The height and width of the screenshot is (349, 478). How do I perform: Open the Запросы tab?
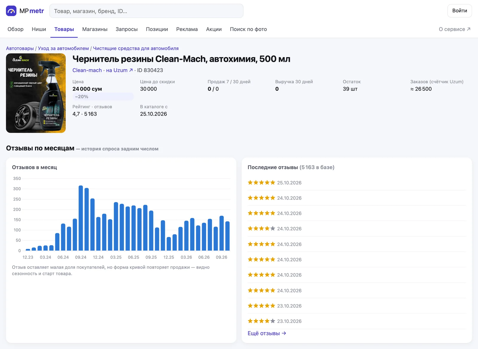click(127, 29)
